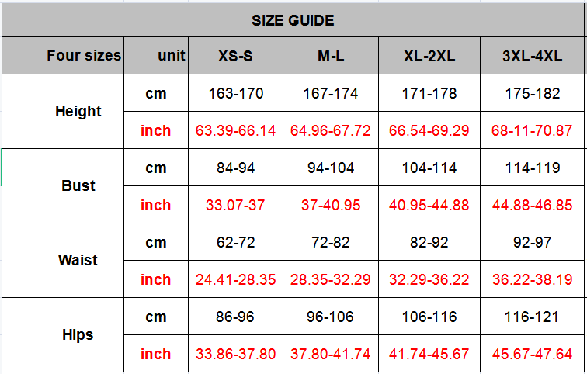Select the 64.96-67.72 inch cell
587x374 pixels.
pos(331,130)
